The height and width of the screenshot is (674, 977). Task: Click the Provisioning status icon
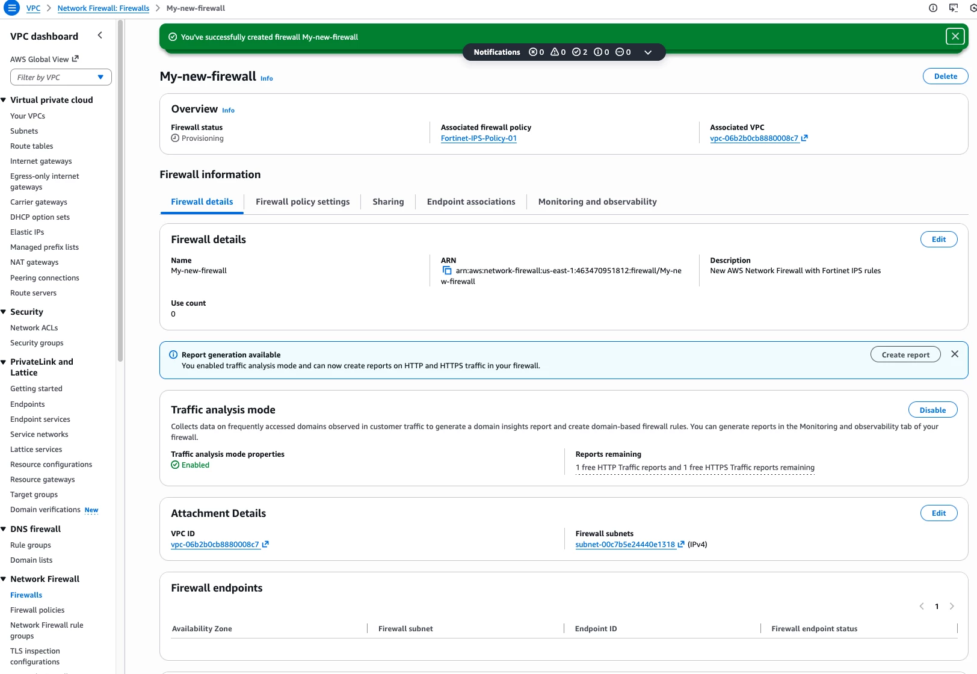(175, 138)
